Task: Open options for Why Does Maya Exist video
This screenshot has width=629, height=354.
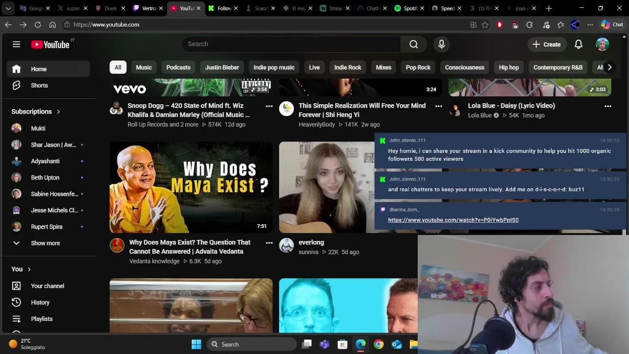Action: pos(269,243)
